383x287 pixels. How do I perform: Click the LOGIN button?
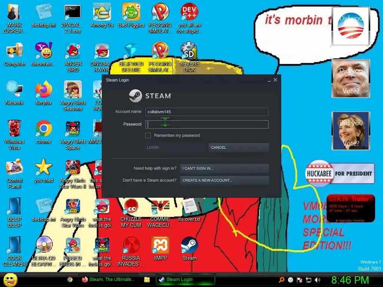pos(175,147)
